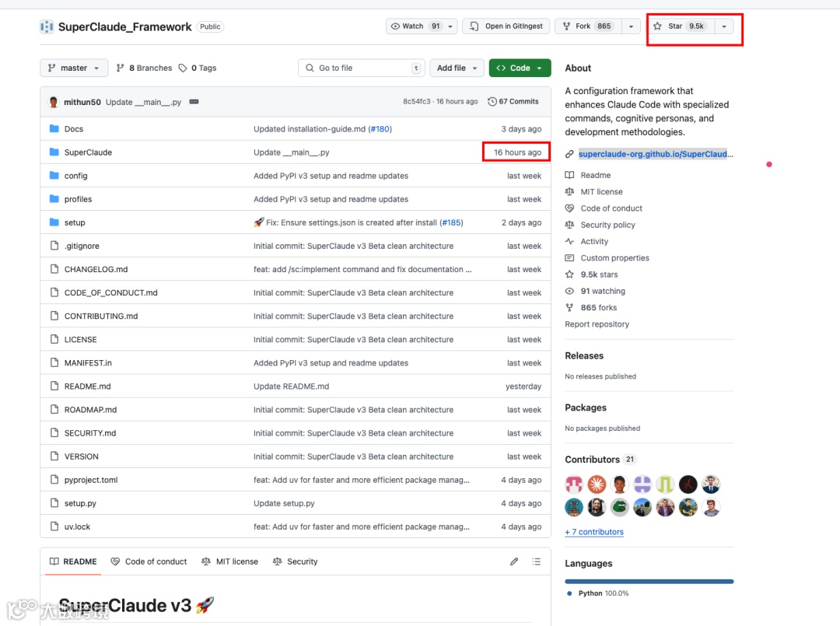This screenshot has height=626, width=840.
Task: Open the VERSION file
Action: 82,456
